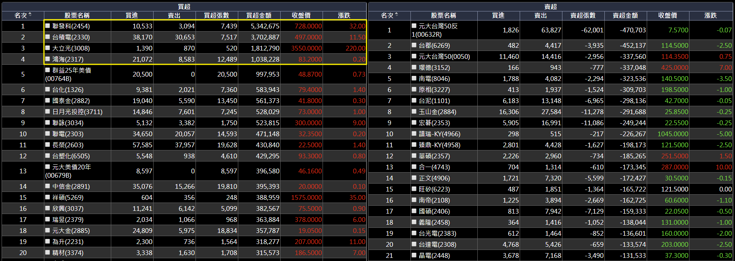Tick the box for 精材(3374)
This screenshot has width=735, height=261.
[47, 252]
